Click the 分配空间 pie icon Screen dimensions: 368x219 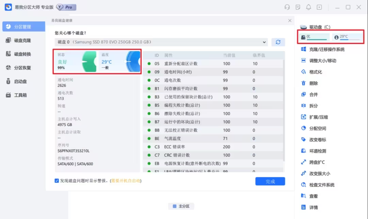[303, 128]
